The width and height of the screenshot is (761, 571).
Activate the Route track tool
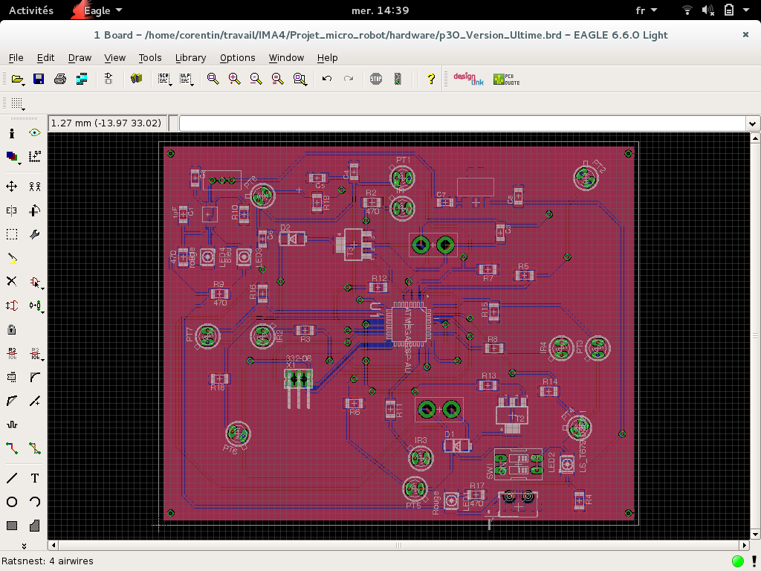click(x=12, y=448)
